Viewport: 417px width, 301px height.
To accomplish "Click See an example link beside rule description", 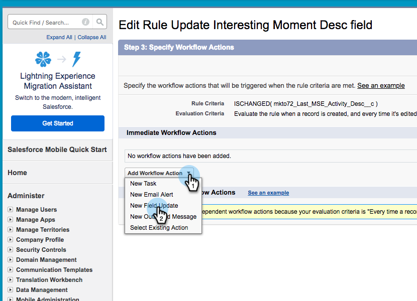I will 381,86.
